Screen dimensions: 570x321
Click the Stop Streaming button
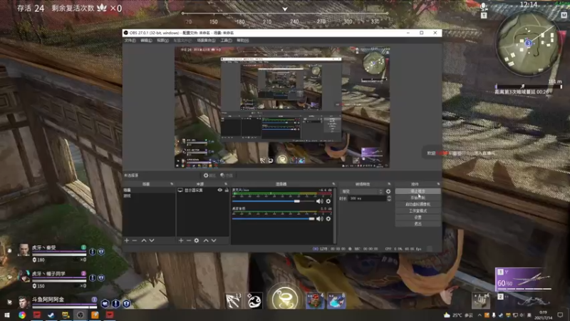[418, 191]
